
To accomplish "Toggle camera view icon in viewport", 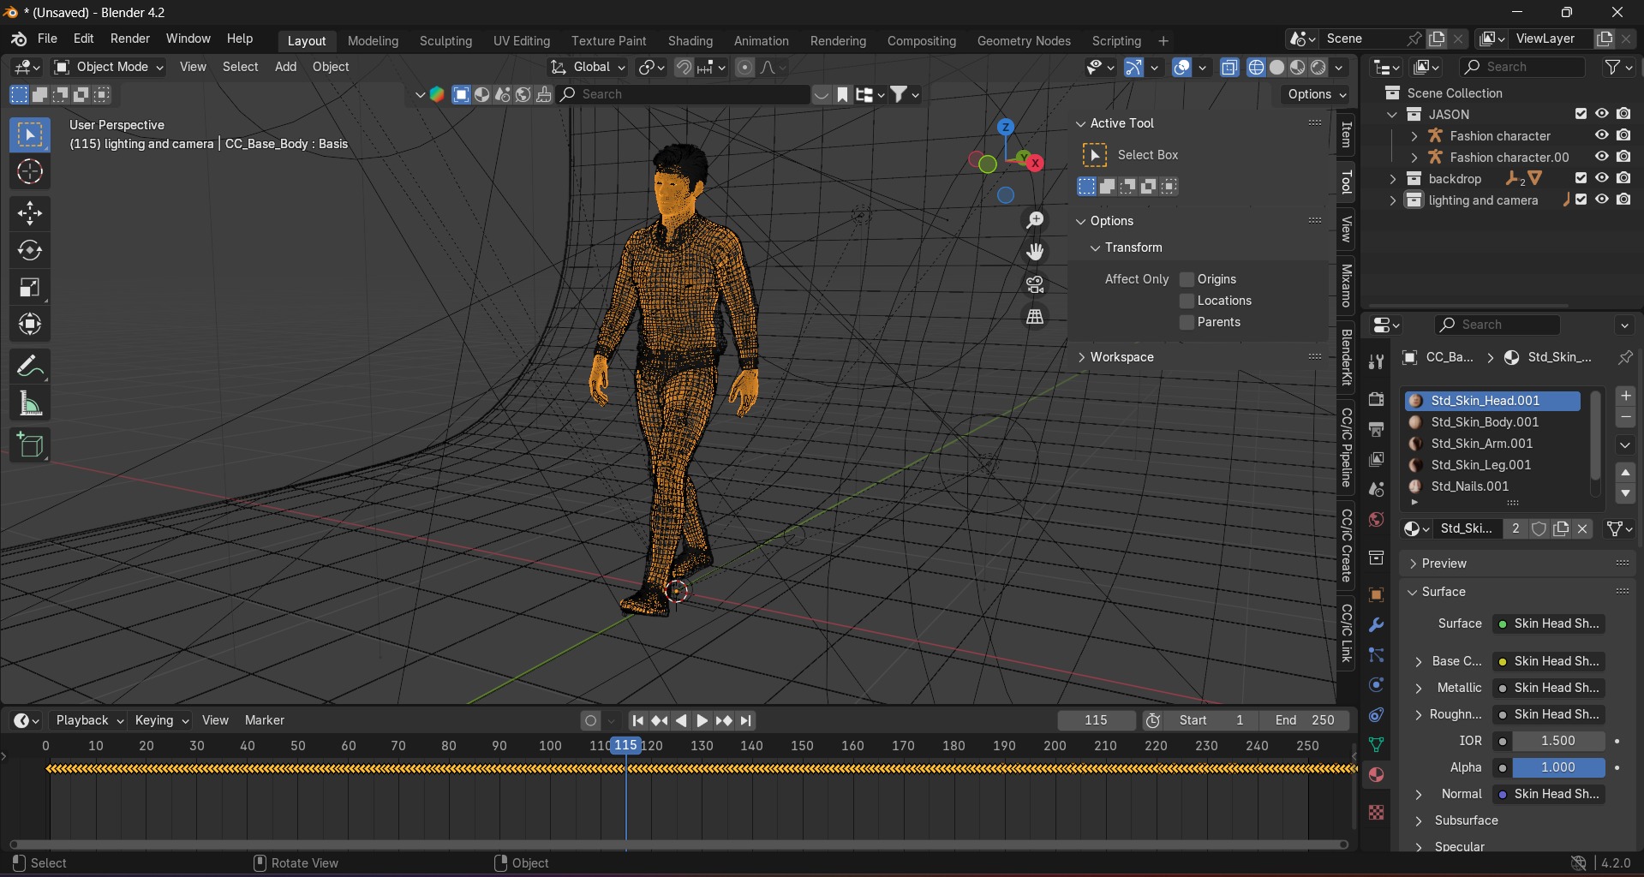I will [1035, 284].
